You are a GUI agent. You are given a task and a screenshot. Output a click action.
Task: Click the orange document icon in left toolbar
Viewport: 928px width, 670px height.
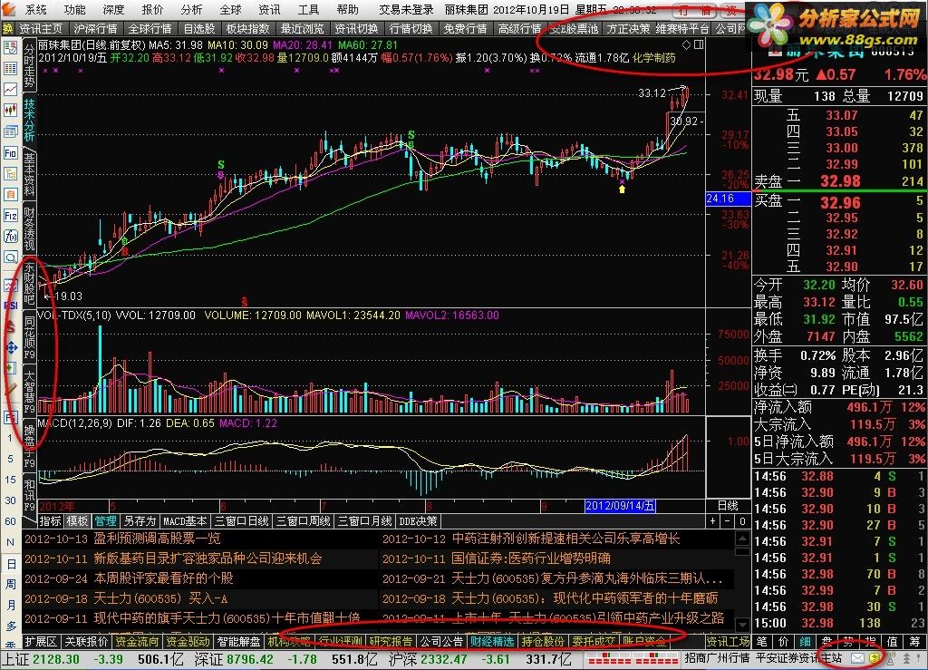pos(10,195)
